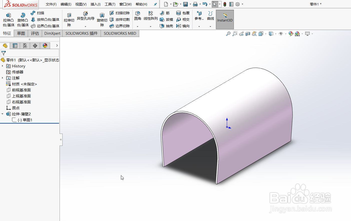Open the 插入(I) menu
The image size is (351, 221).
95,4
